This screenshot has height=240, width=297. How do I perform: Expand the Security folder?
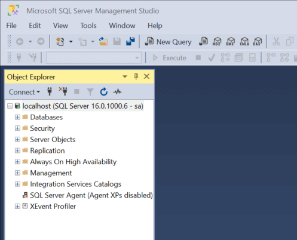17,128
